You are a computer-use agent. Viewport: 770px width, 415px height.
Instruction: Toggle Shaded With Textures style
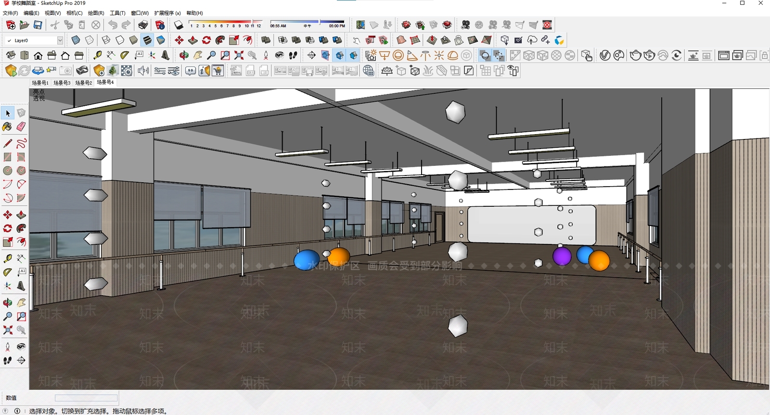(147, 40)
